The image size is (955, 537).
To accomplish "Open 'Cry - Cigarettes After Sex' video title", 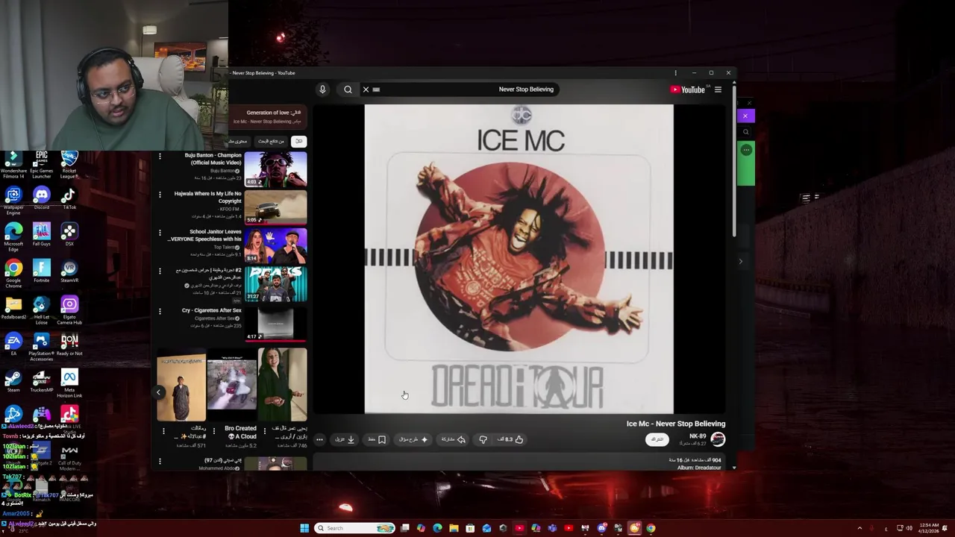I will [211, 310].
